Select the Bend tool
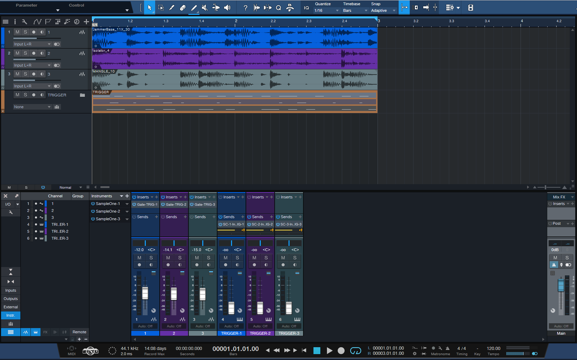This screenshot has height=360, width=577. (x=216, y=7)
